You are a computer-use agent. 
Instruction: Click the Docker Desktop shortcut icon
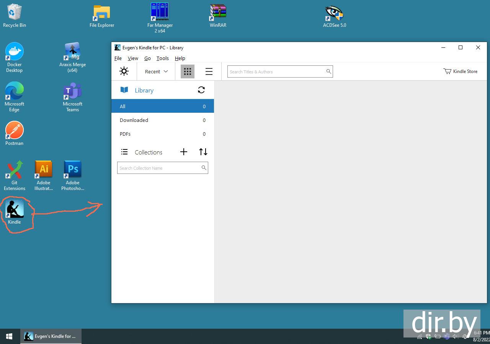coord(15,52)
